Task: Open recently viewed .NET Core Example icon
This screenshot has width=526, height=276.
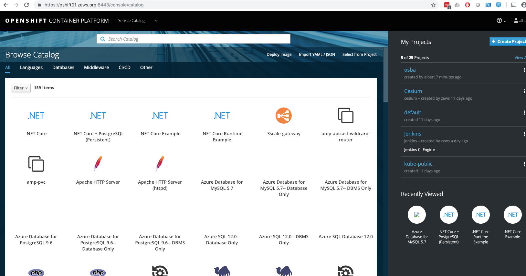Action: pos(513,215)
